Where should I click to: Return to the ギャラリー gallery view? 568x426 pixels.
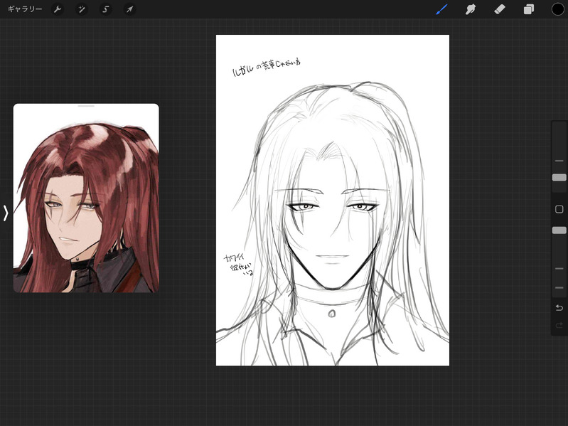coord(25,9)
